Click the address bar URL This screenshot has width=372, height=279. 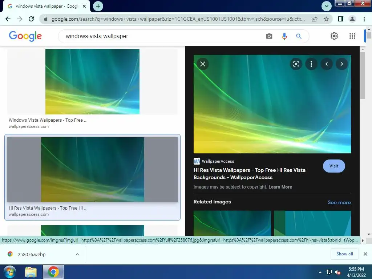(178, 19)
